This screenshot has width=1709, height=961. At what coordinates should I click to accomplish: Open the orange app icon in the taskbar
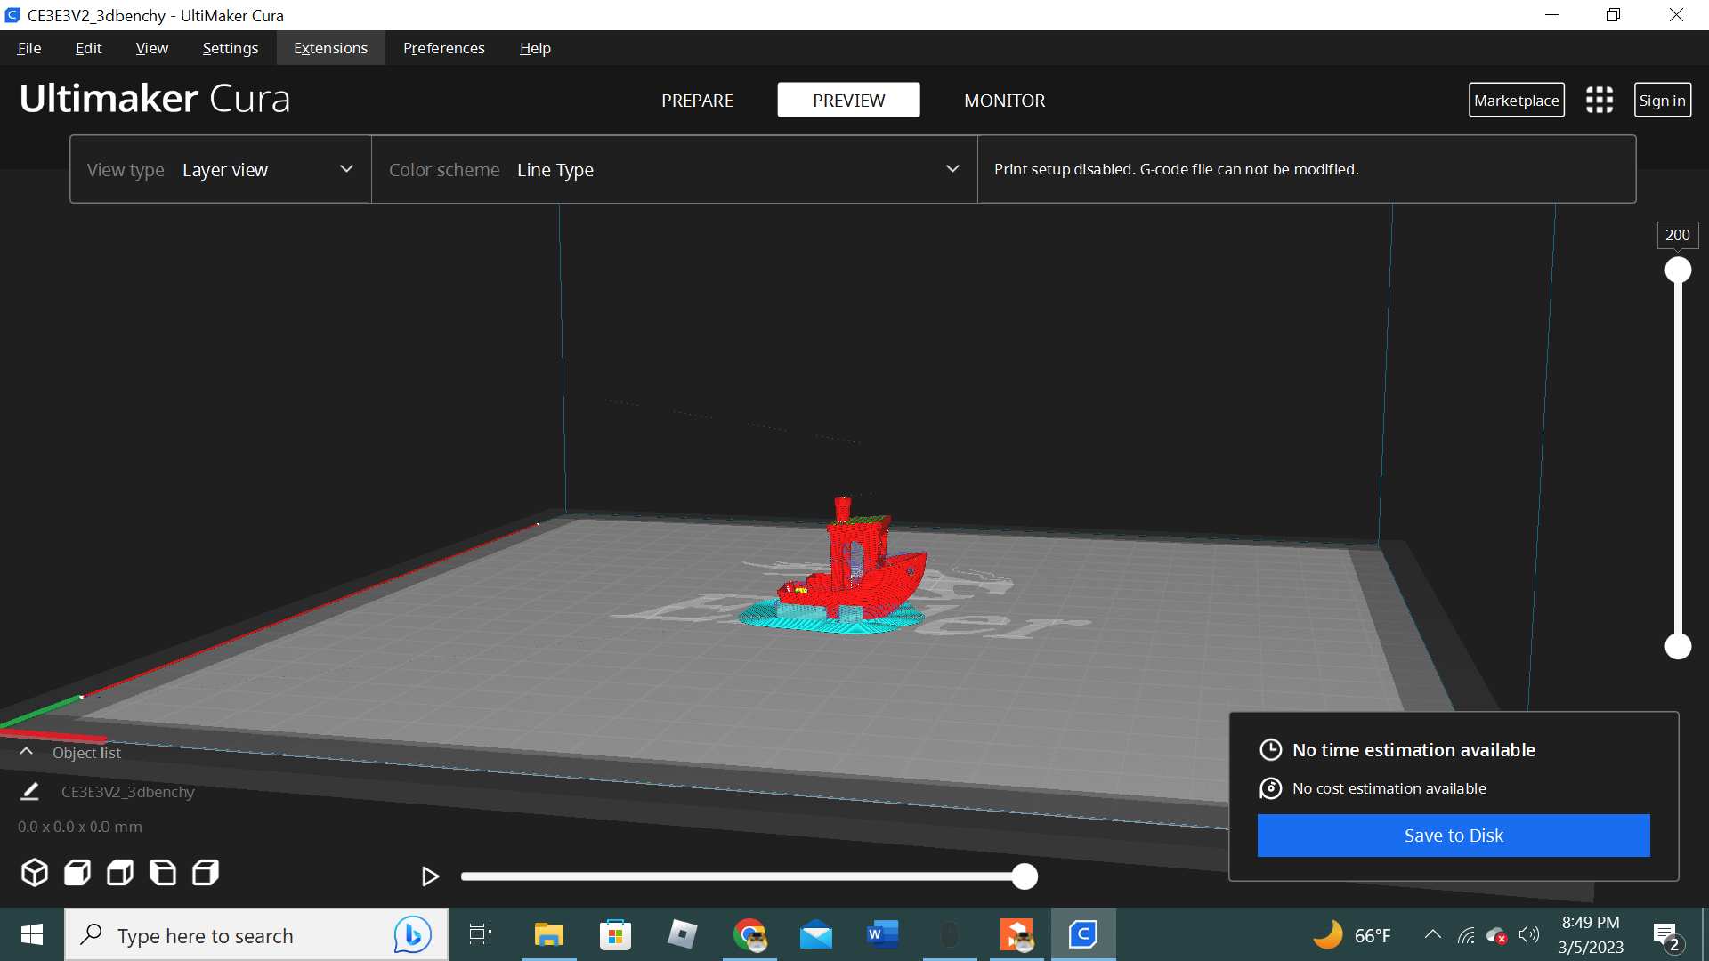coord(1016,934)
